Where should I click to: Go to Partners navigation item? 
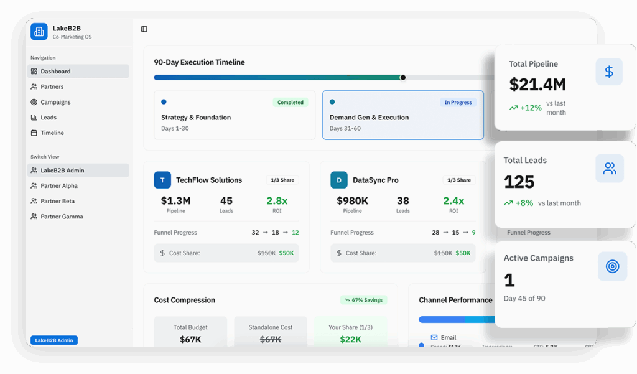52,87
